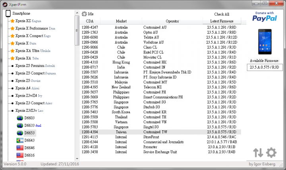286x170 pixels.
Task: Select the Optus AU operator row
Action: [160, 32]
